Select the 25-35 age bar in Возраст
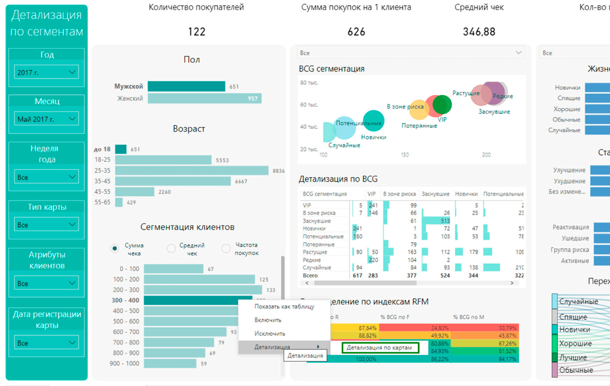 click(192, 171)
